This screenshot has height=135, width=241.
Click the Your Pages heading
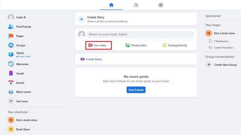tap(213, 25)
